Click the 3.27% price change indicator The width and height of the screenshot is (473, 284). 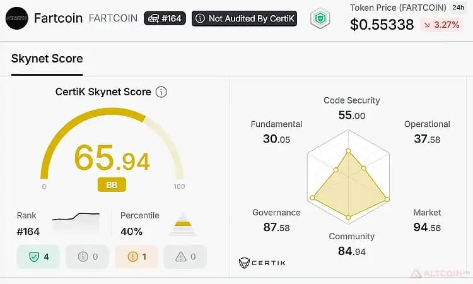pos(441,25)
